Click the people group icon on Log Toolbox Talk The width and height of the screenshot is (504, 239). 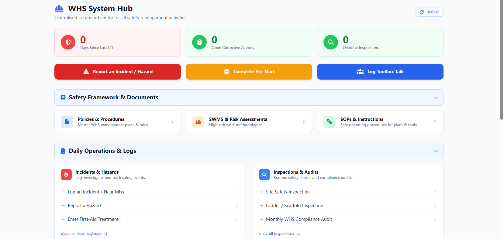coord(360,72)
